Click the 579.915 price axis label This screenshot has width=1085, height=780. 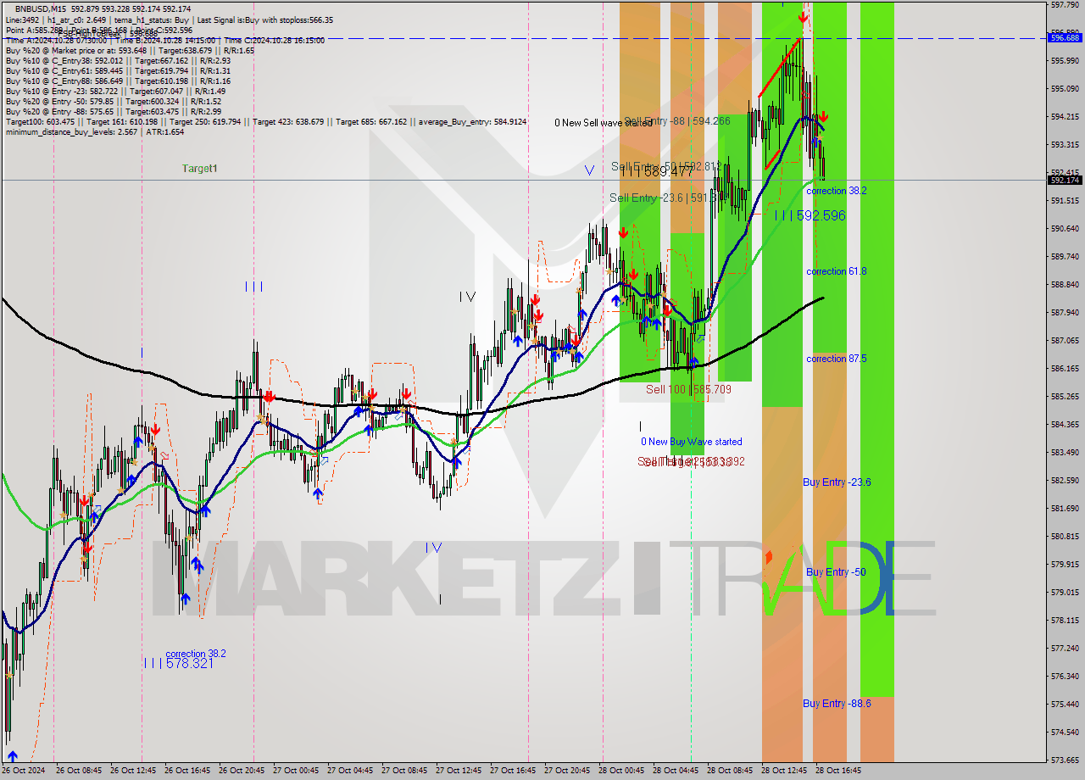[x=1065, y=564]
